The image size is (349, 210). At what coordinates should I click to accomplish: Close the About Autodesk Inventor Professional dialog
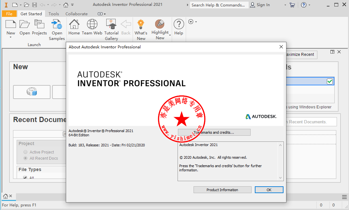point(281,47)
